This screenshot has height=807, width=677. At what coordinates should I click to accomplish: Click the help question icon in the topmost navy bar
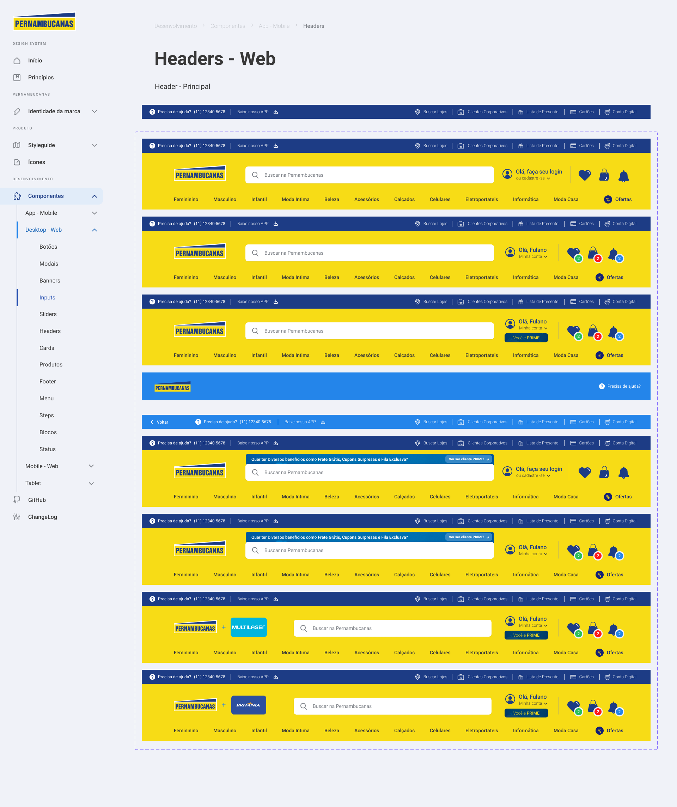pos(152,112)
